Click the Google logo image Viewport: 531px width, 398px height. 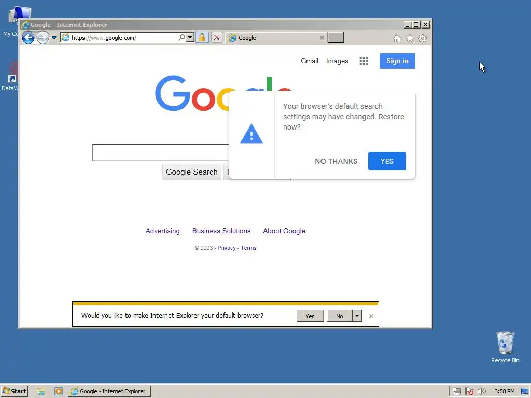pos(191,94)
